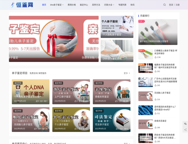Open the DNA亲子鉴定费用 banner image
The height and width of the screenshot is (144, 188).
(x=117, y=51)
